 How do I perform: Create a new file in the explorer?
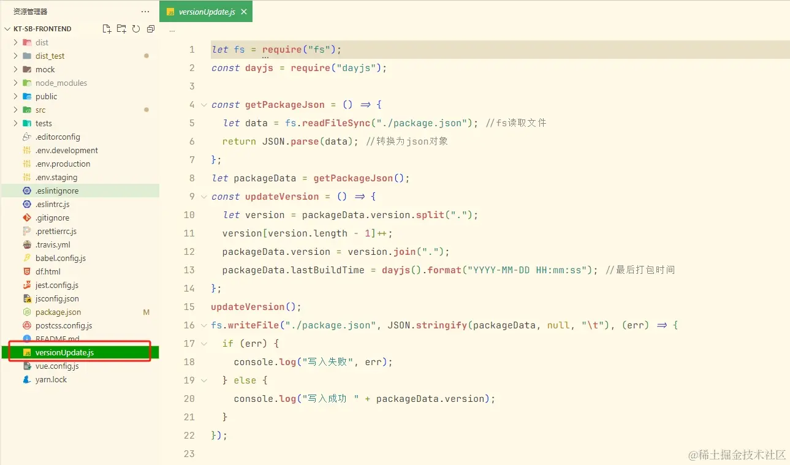pos(106,28)
